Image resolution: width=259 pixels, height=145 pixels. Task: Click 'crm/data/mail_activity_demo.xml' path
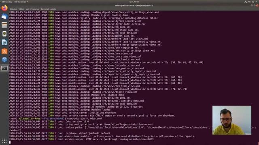[x=123, y=101]
